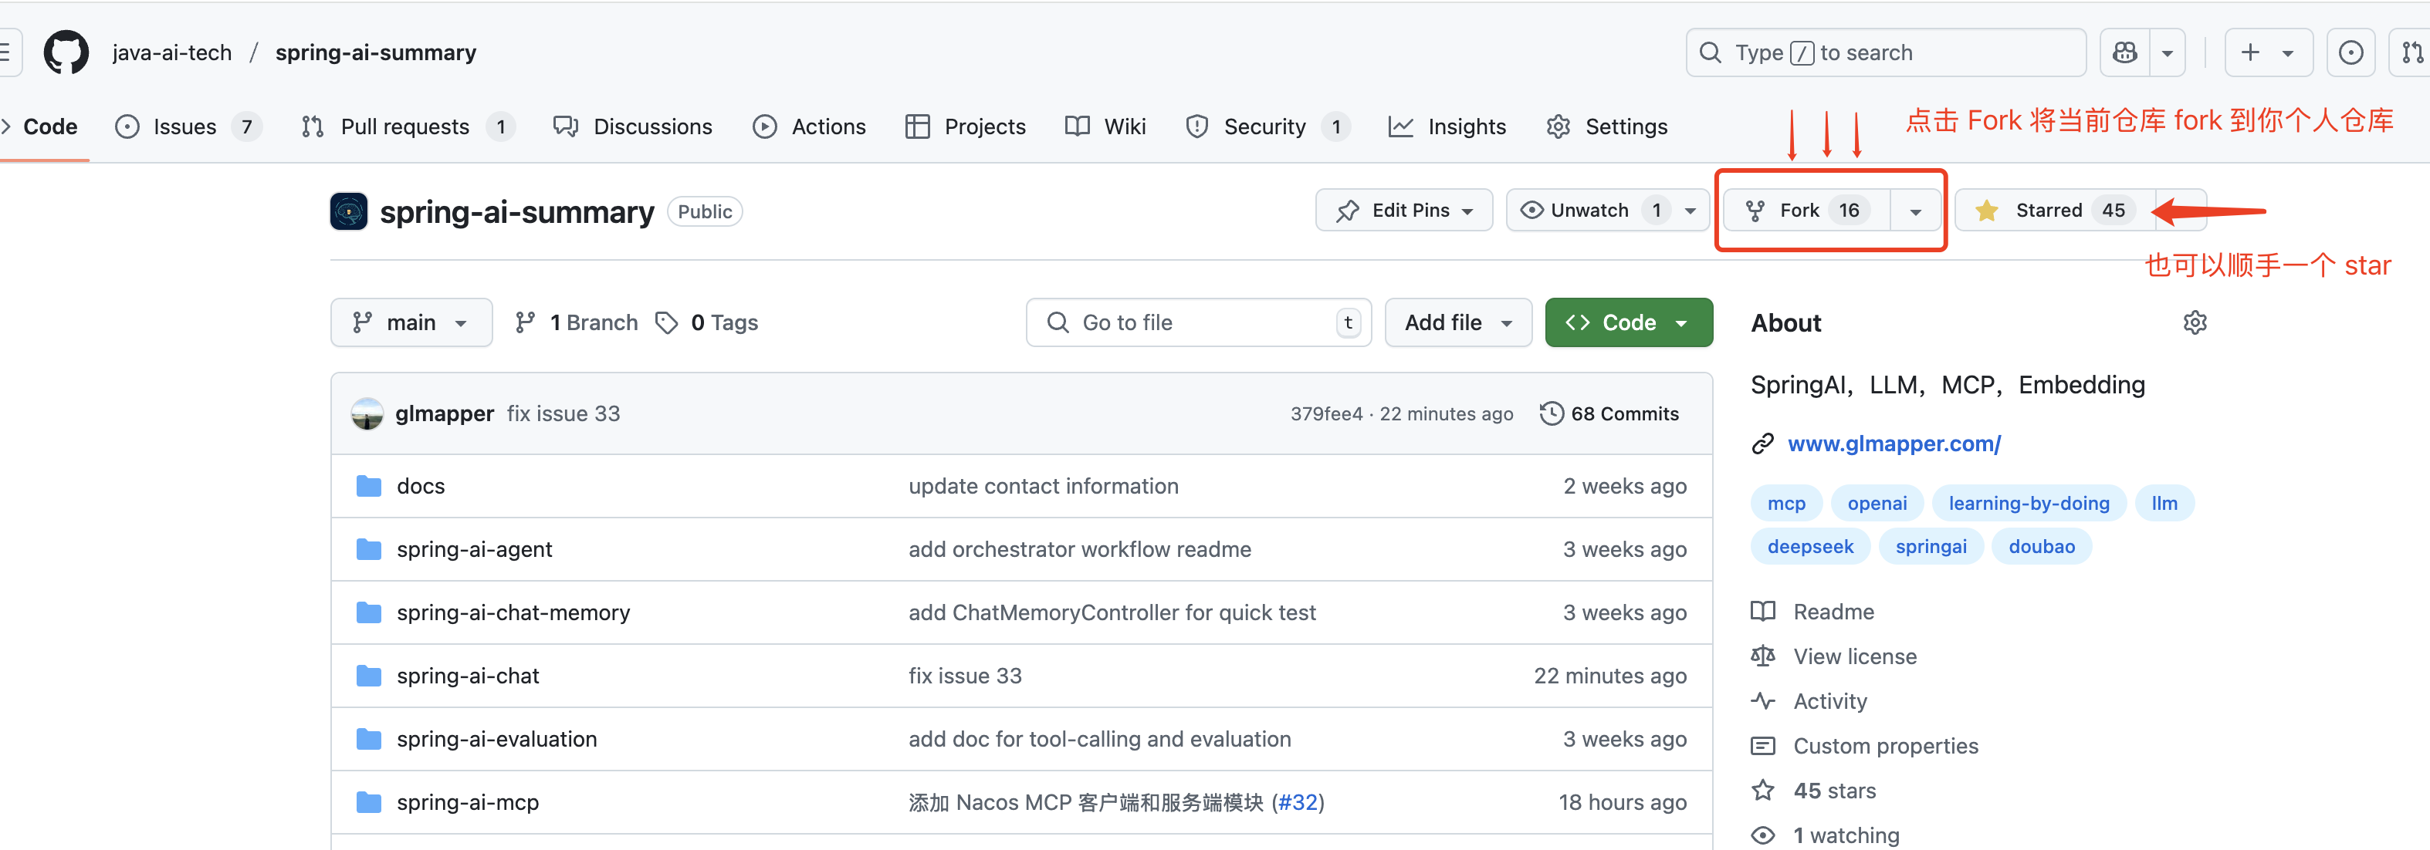Image resolution: width=2430 pixels, height=850 pixels.
Task: Select the deepseek topic tag
Action: (x=1809, y=547)
